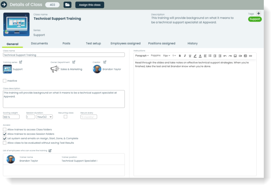This screenshot has width=276, height=190.
Task: Select trainer row Brandon Taylor
Action: tap(64, 159)
